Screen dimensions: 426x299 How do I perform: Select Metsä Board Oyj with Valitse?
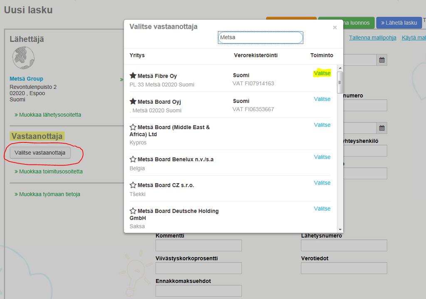[322, 99]
